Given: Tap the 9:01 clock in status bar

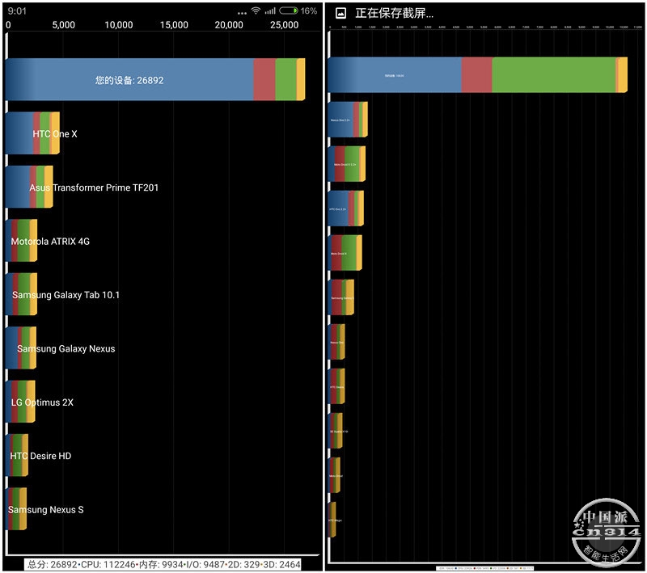Looking at the screenshot, I should click(17, 11).
